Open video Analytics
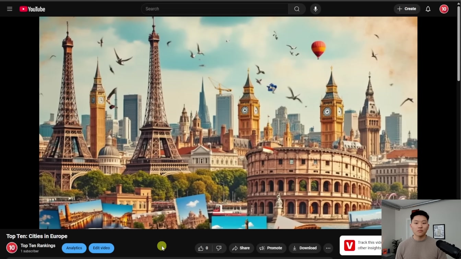The height and width of the screenshot is (259, 461). pyautogui.click(x=74, y=248)
